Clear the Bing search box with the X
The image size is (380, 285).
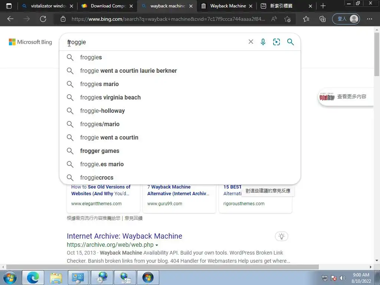[x=251, y=42]
